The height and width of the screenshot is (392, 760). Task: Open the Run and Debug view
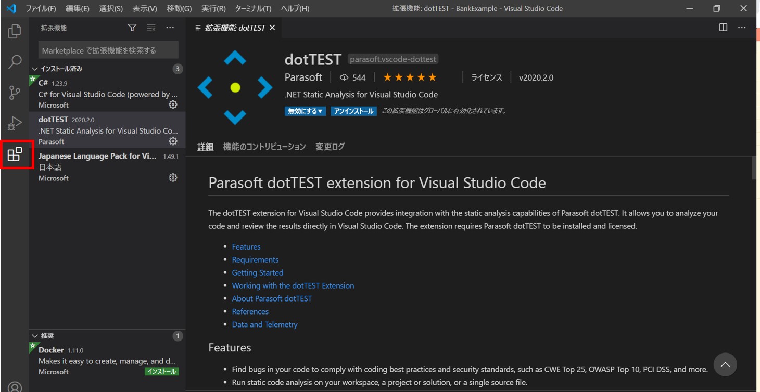pos(15,123)
